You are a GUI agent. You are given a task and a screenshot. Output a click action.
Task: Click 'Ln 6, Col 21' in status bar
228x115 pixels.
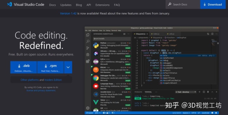click(x=176, y=113)
